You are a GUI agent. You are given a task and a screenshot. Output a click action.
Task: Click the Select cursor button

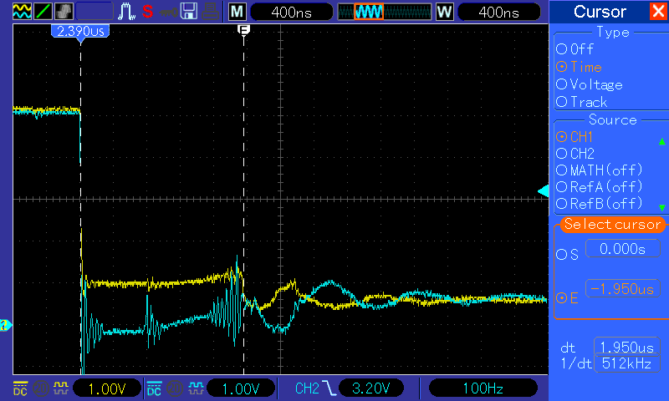tap(613, 224)
